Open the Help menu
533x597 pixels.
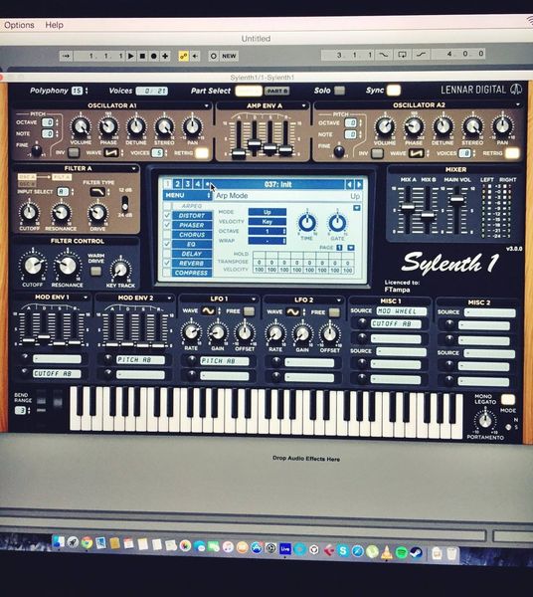coord(55,25)
